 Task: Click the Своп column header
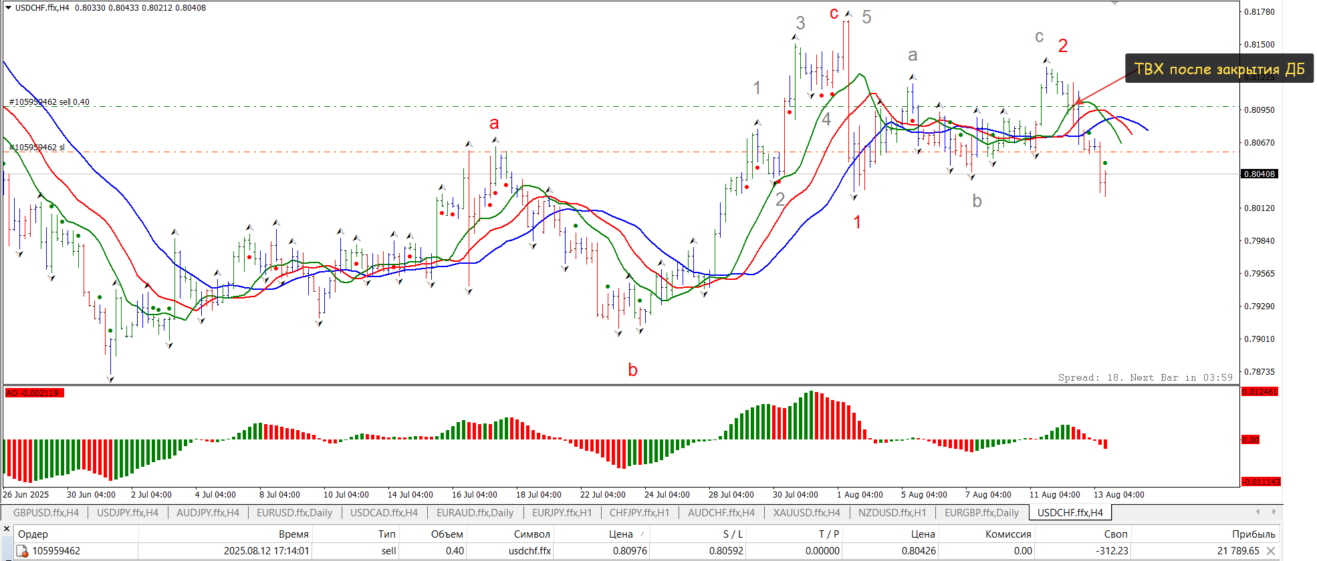pos(1115,534)
